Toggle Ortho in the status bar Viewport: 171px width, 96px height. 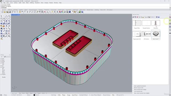point(59,95)
